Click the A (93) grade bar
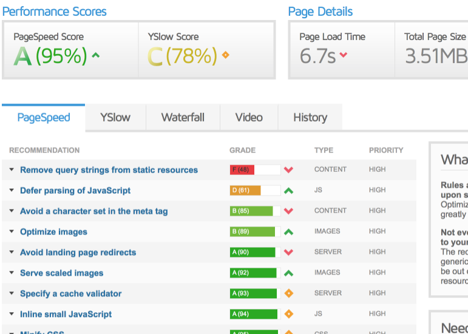This screenshot has height=334, width=468. point(255,293)
